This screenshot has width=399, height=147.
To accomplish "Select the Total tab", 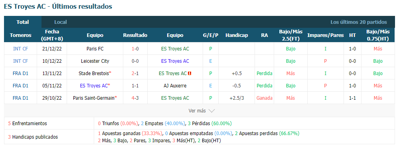I will coord(23,22).
